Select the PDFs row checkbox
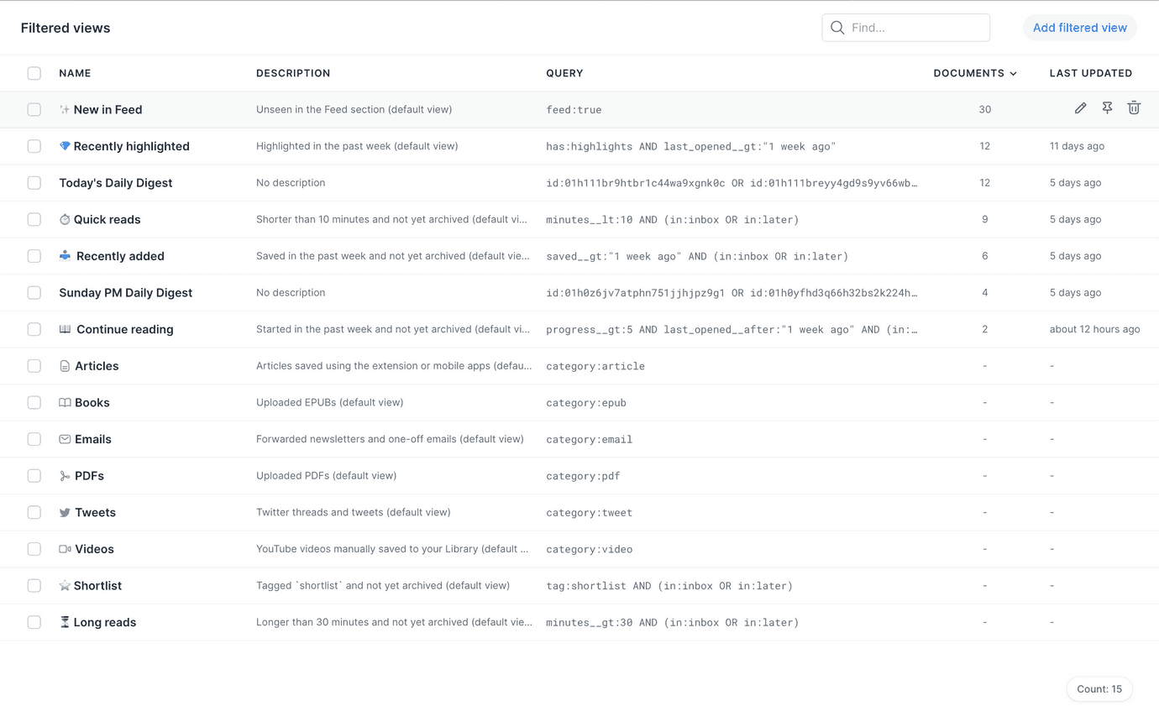This screenshot has height=706, width=1159. (x=34, y=476)
